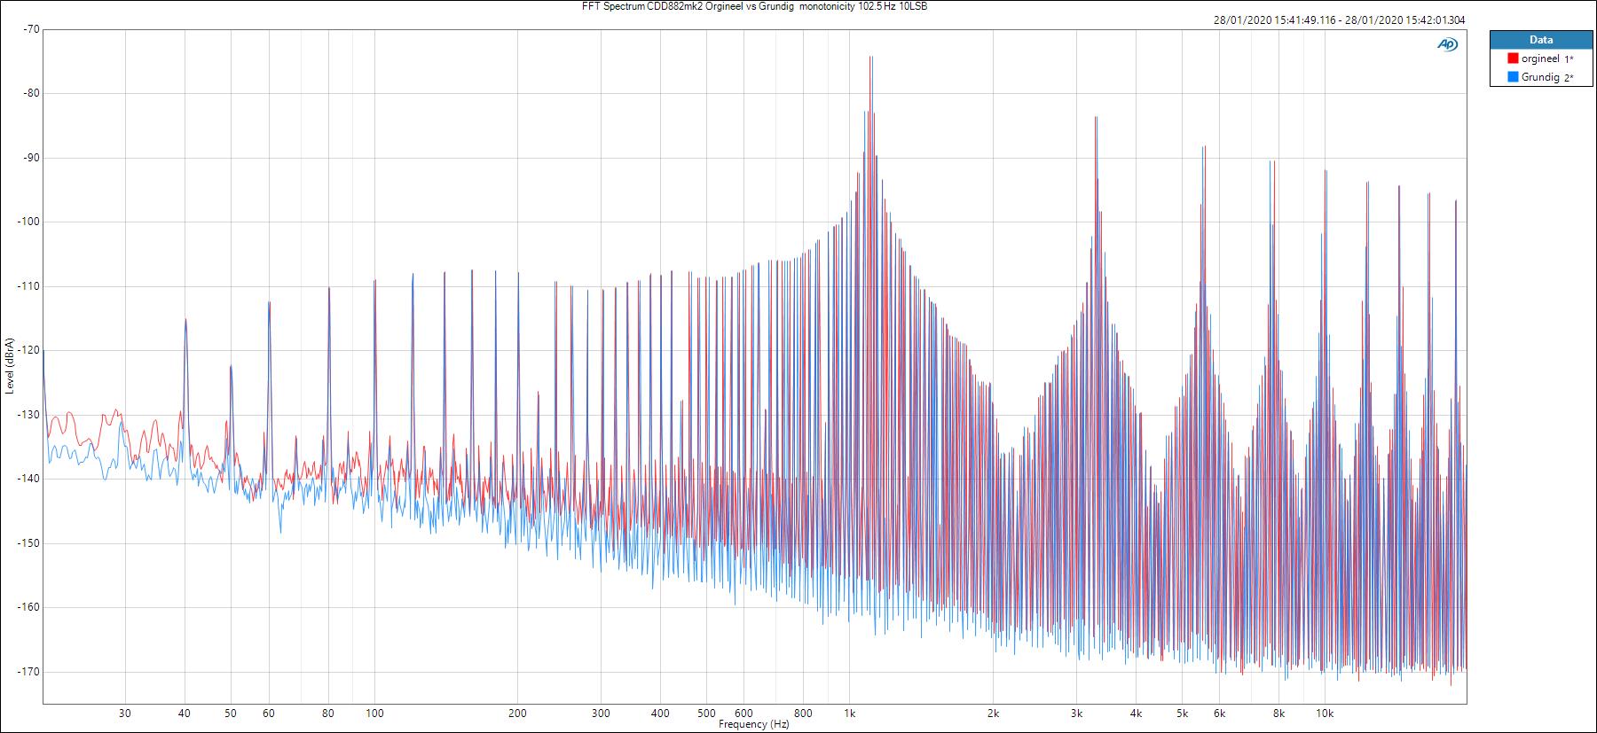Select the Grundig trace label in legend
This screenshot has height=733, width=1597.
[1540, 77]
